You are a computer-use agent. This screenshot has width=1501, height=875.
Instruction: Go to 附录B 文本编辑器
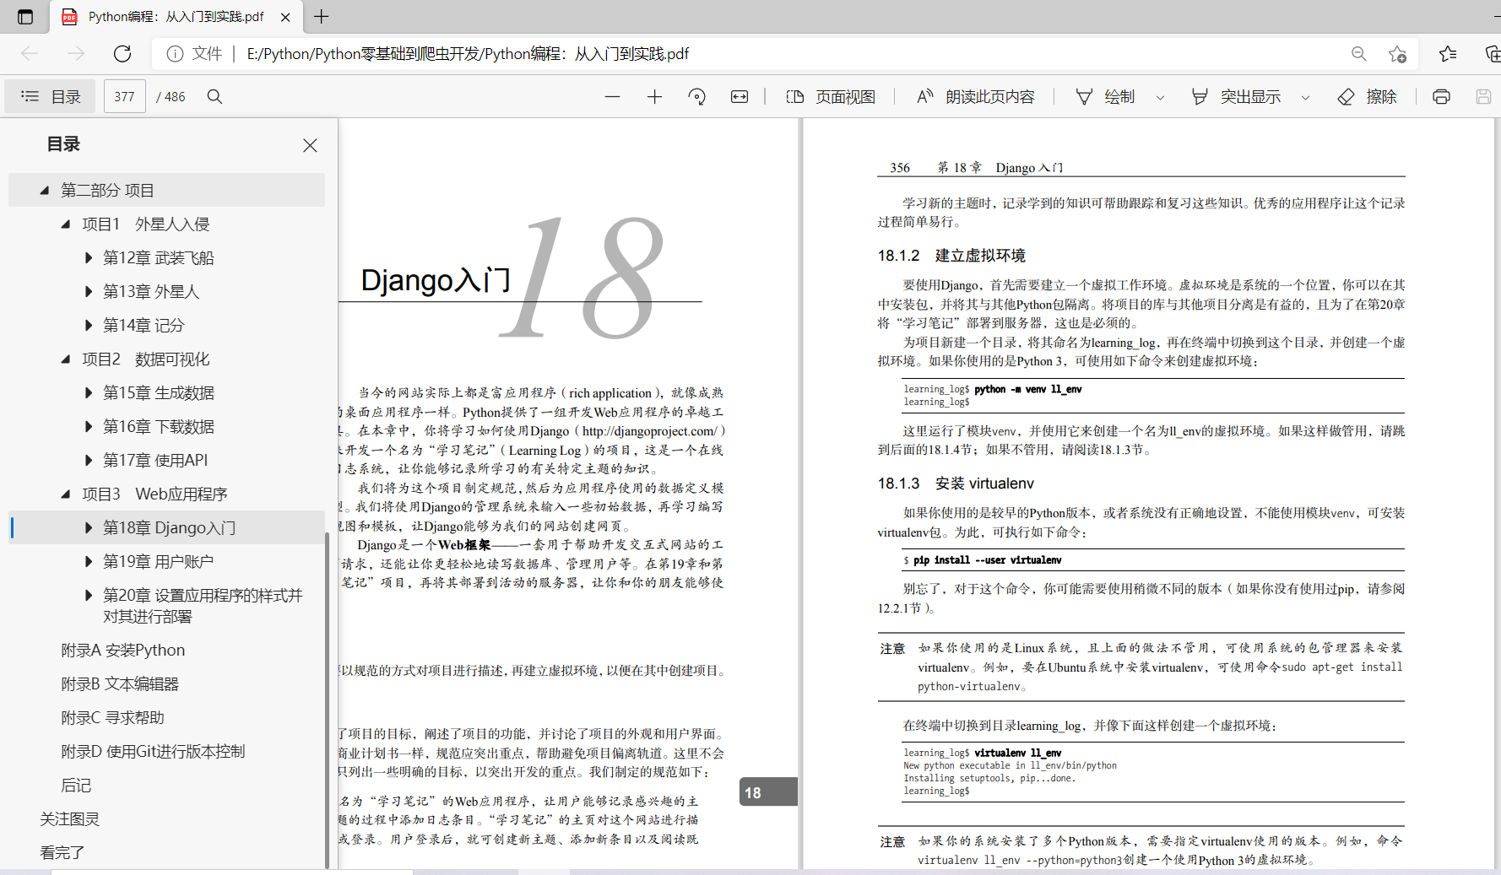(x=120, y=684)
